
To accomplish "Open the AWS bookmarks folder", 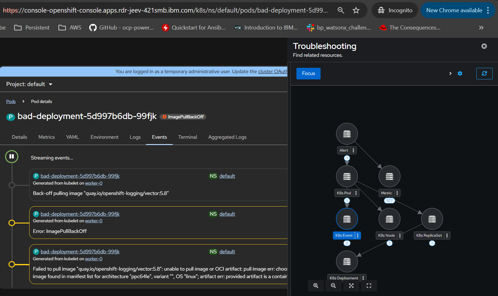I will tap(70, 28).
